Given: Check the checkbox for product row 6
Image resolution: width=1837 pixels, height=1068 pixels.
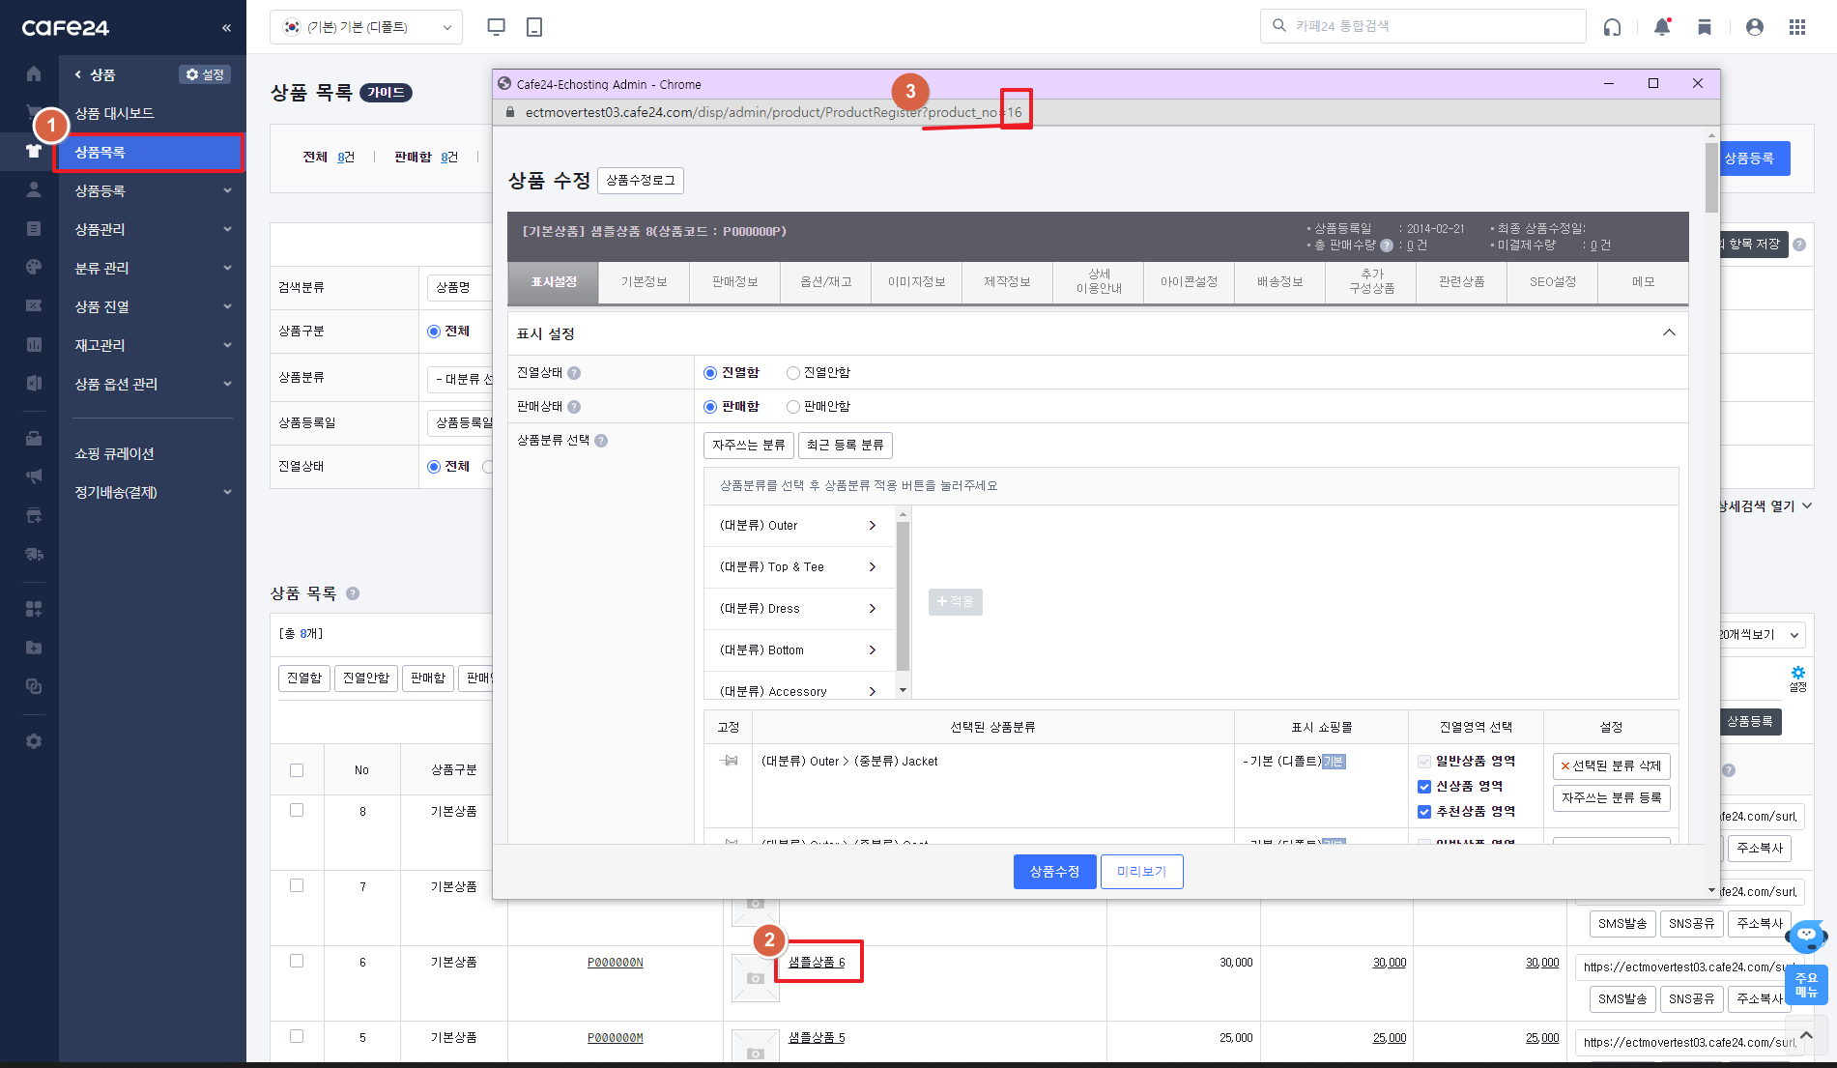Looking at the screenshot, I should (297, 961).
